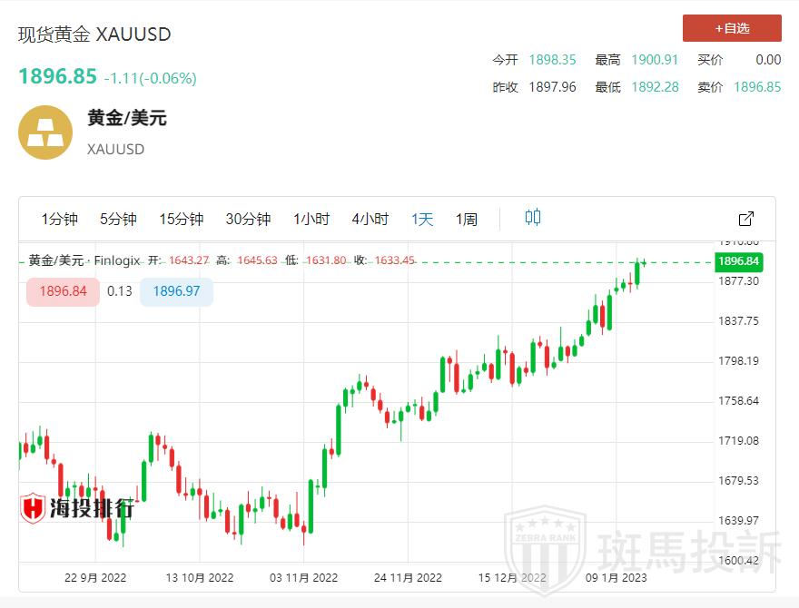
Task: Click the 黄金/美元 · Finlogix chart legend
Action: click(x=84, y=260)
